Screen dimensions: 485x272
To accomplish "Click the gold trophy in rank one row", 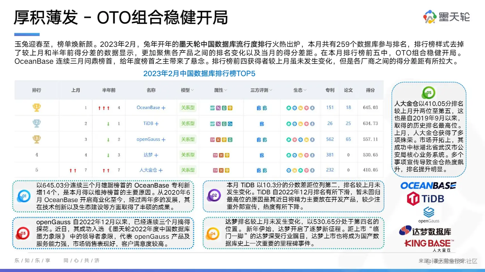I will coord(37,107).
